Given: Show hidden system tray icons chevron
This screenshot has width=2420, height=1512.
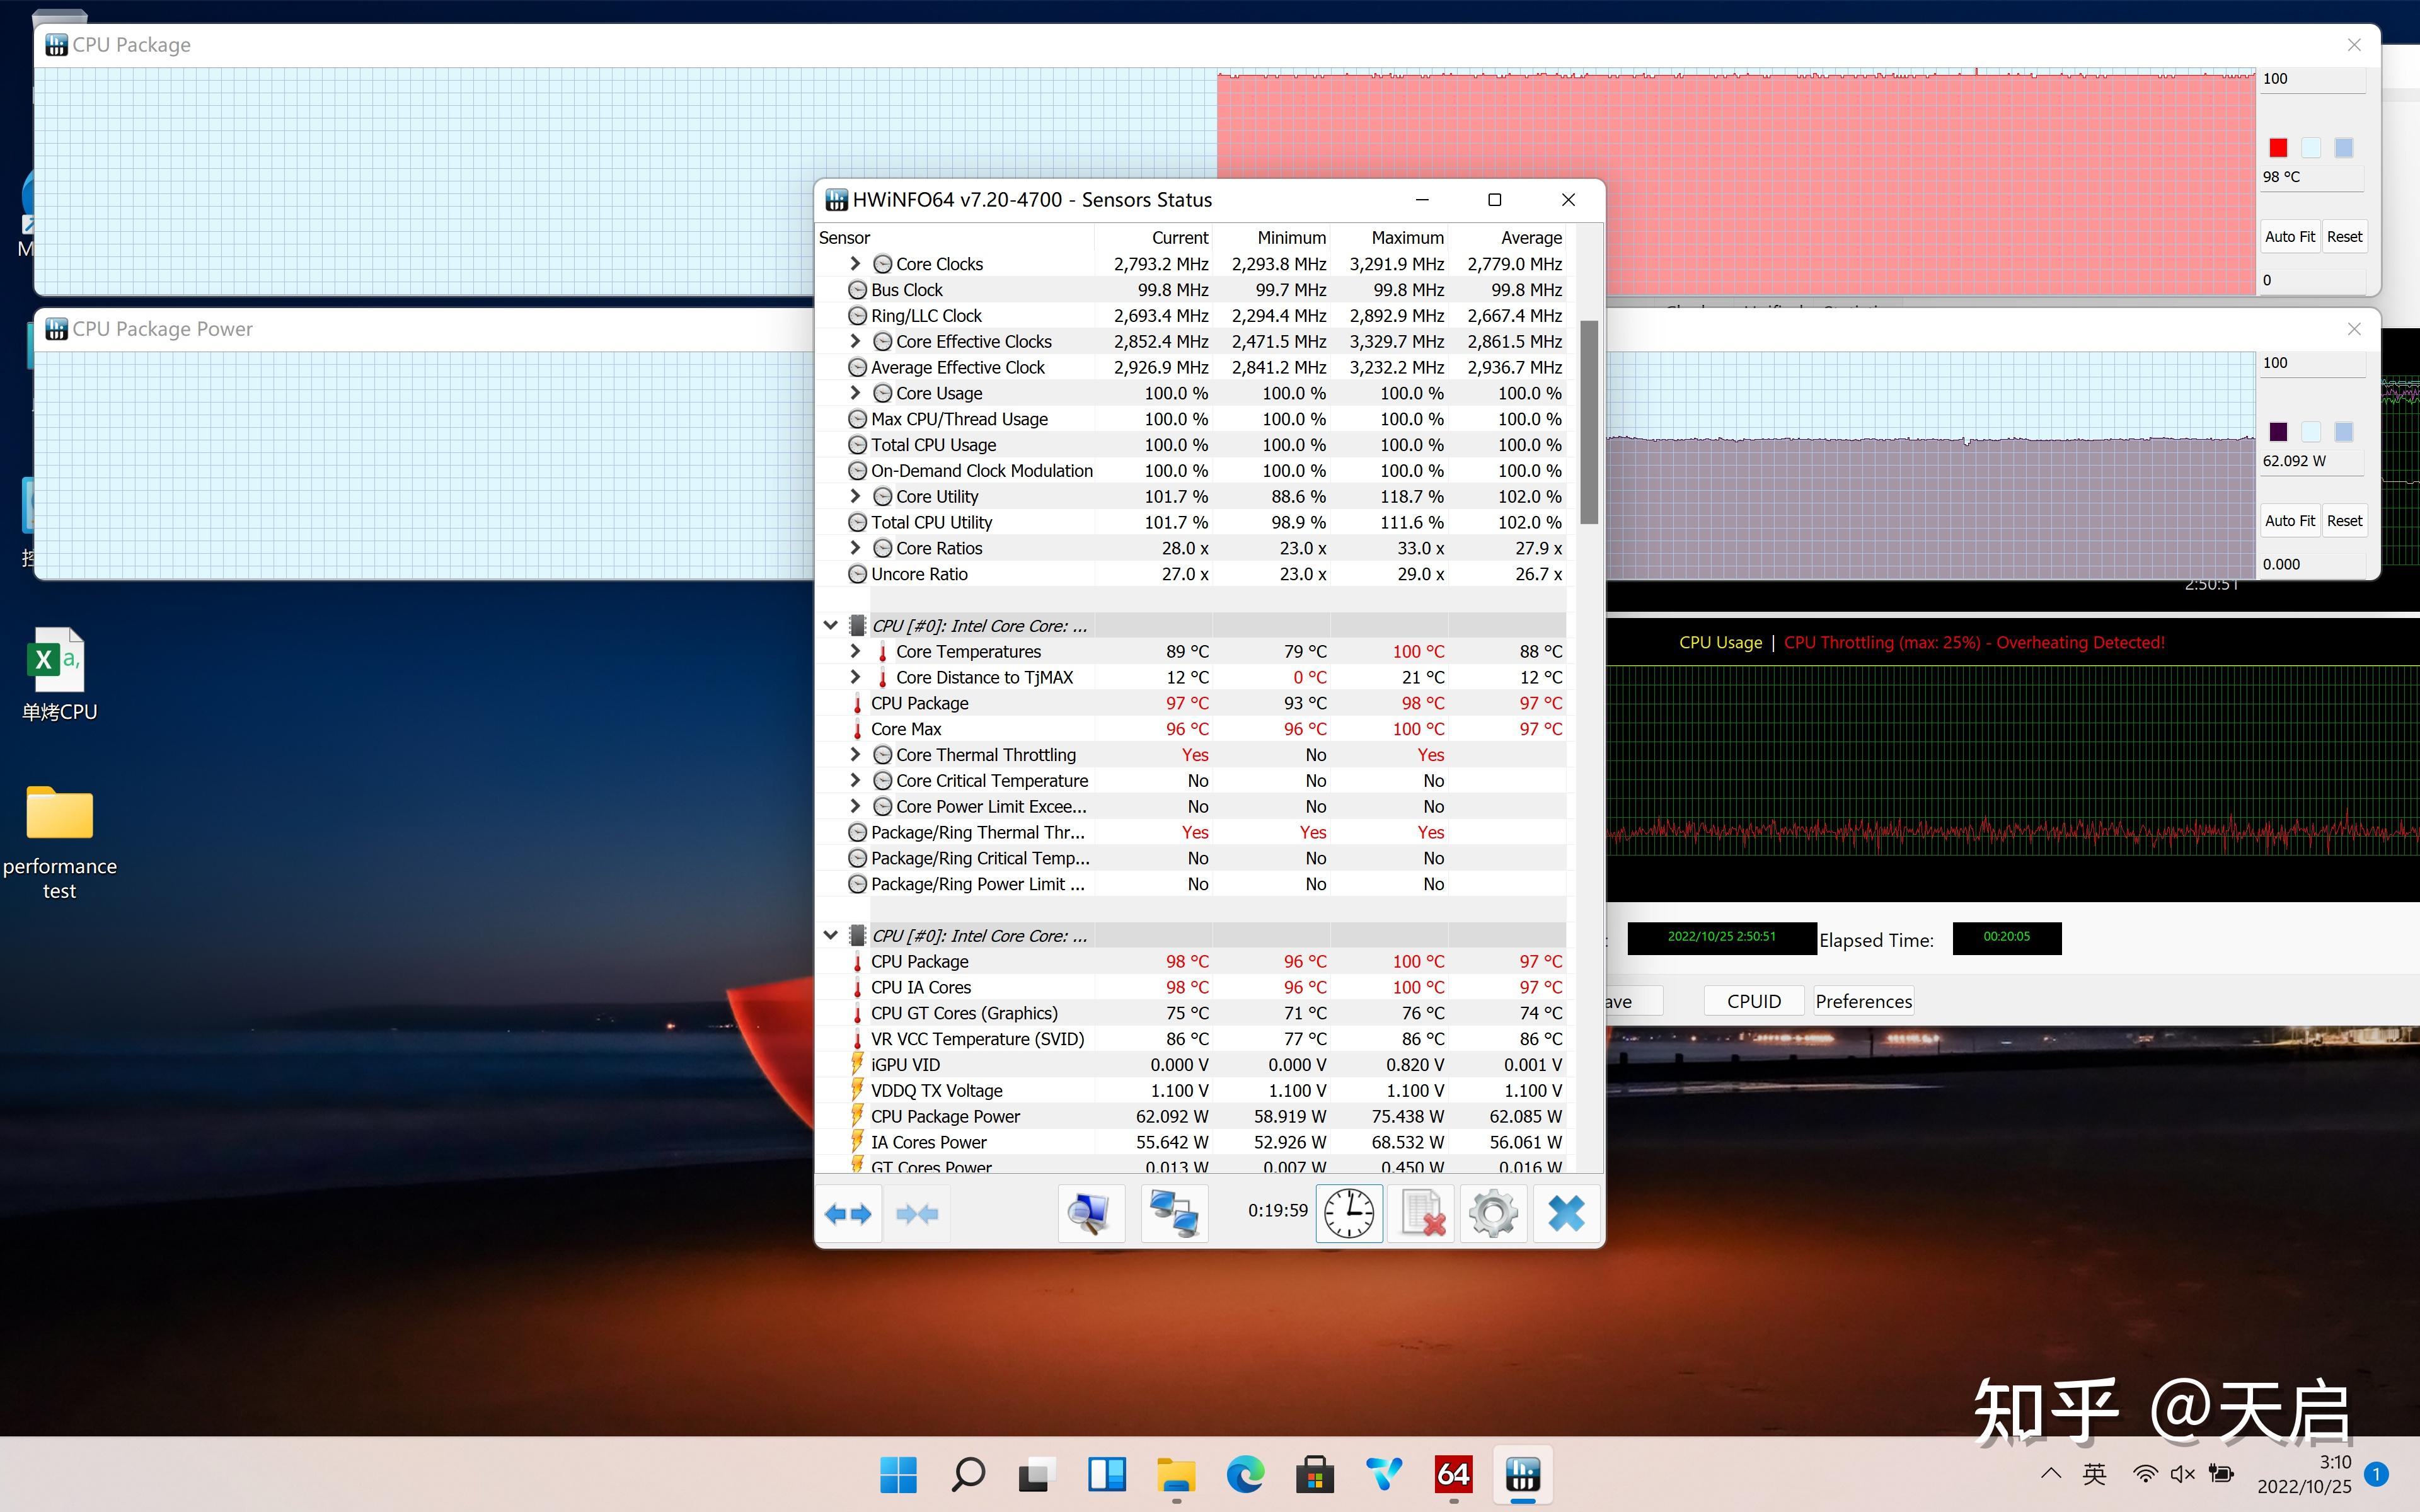Looking at the screenshot, I should 2051,1473.
